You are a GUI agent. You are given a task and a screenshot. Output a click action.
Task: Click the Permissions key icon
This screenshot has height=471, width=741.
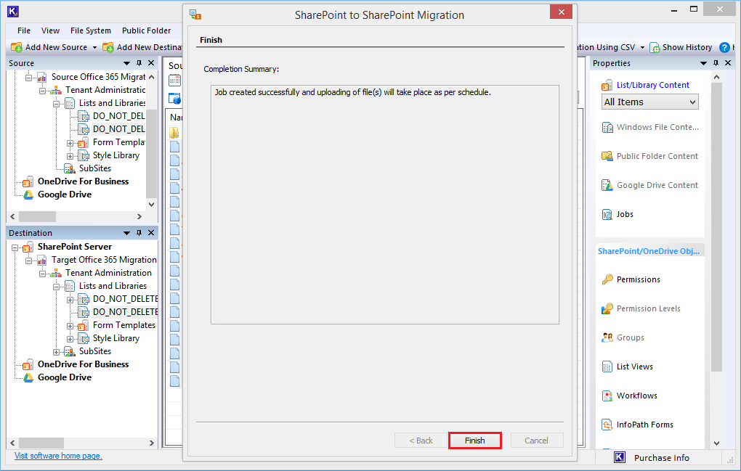pos(607,279)
